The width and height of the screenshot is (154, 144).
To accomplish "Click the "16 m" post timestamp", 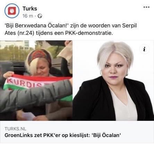I will (x=28, y=16).
